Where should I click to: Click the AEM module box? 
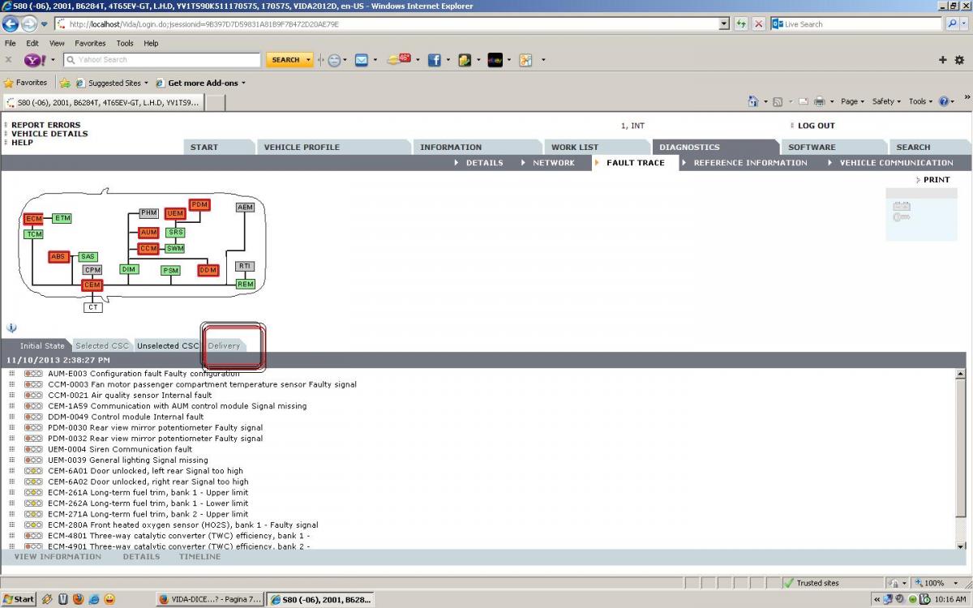click(245, 208)
